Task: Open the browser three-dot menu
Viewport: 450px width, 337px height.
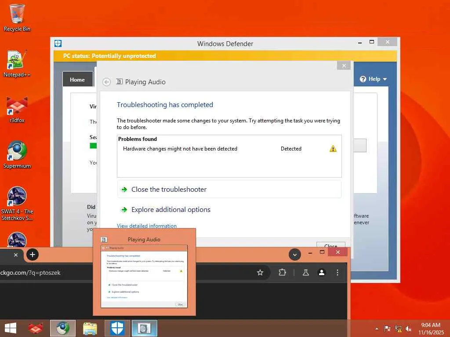Action: tap(337, 272)
